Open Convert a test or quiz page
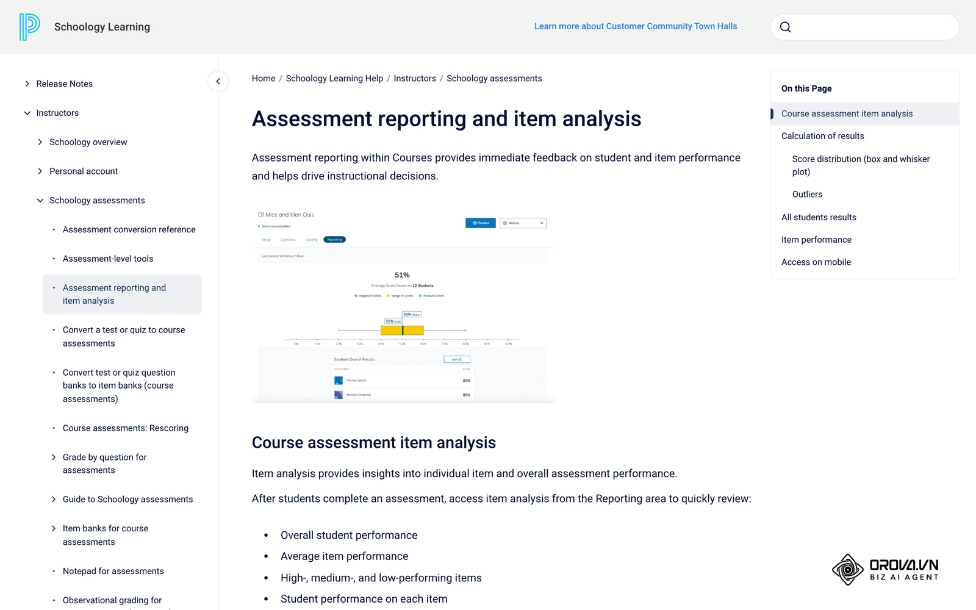976x610 pixels. tap(124, 336)
